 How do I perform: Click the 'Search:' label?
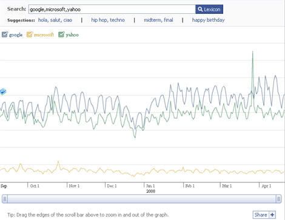16,9
